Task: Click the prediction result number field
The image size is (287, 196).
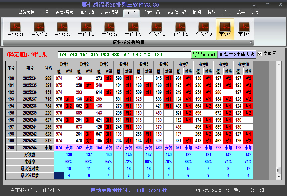Action: click(124, 54)
